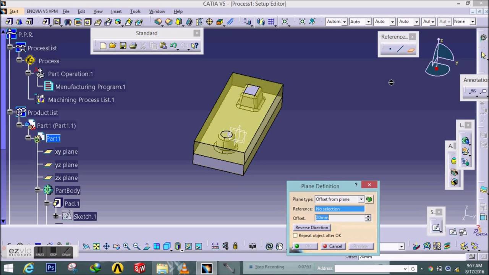
Task: Click Cancel in Plane Definition dialog
Action: point(333,246)
